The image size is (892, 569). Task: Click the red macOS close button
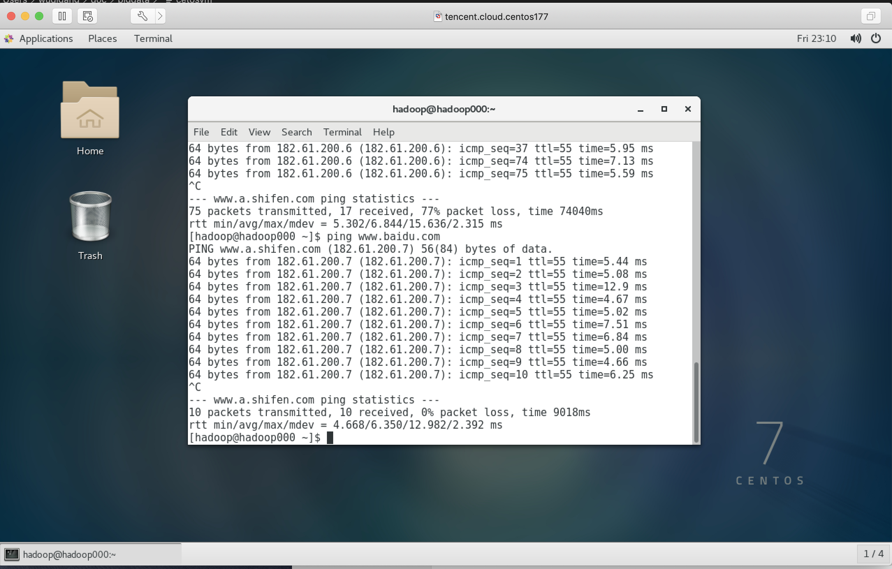point(11,16)
